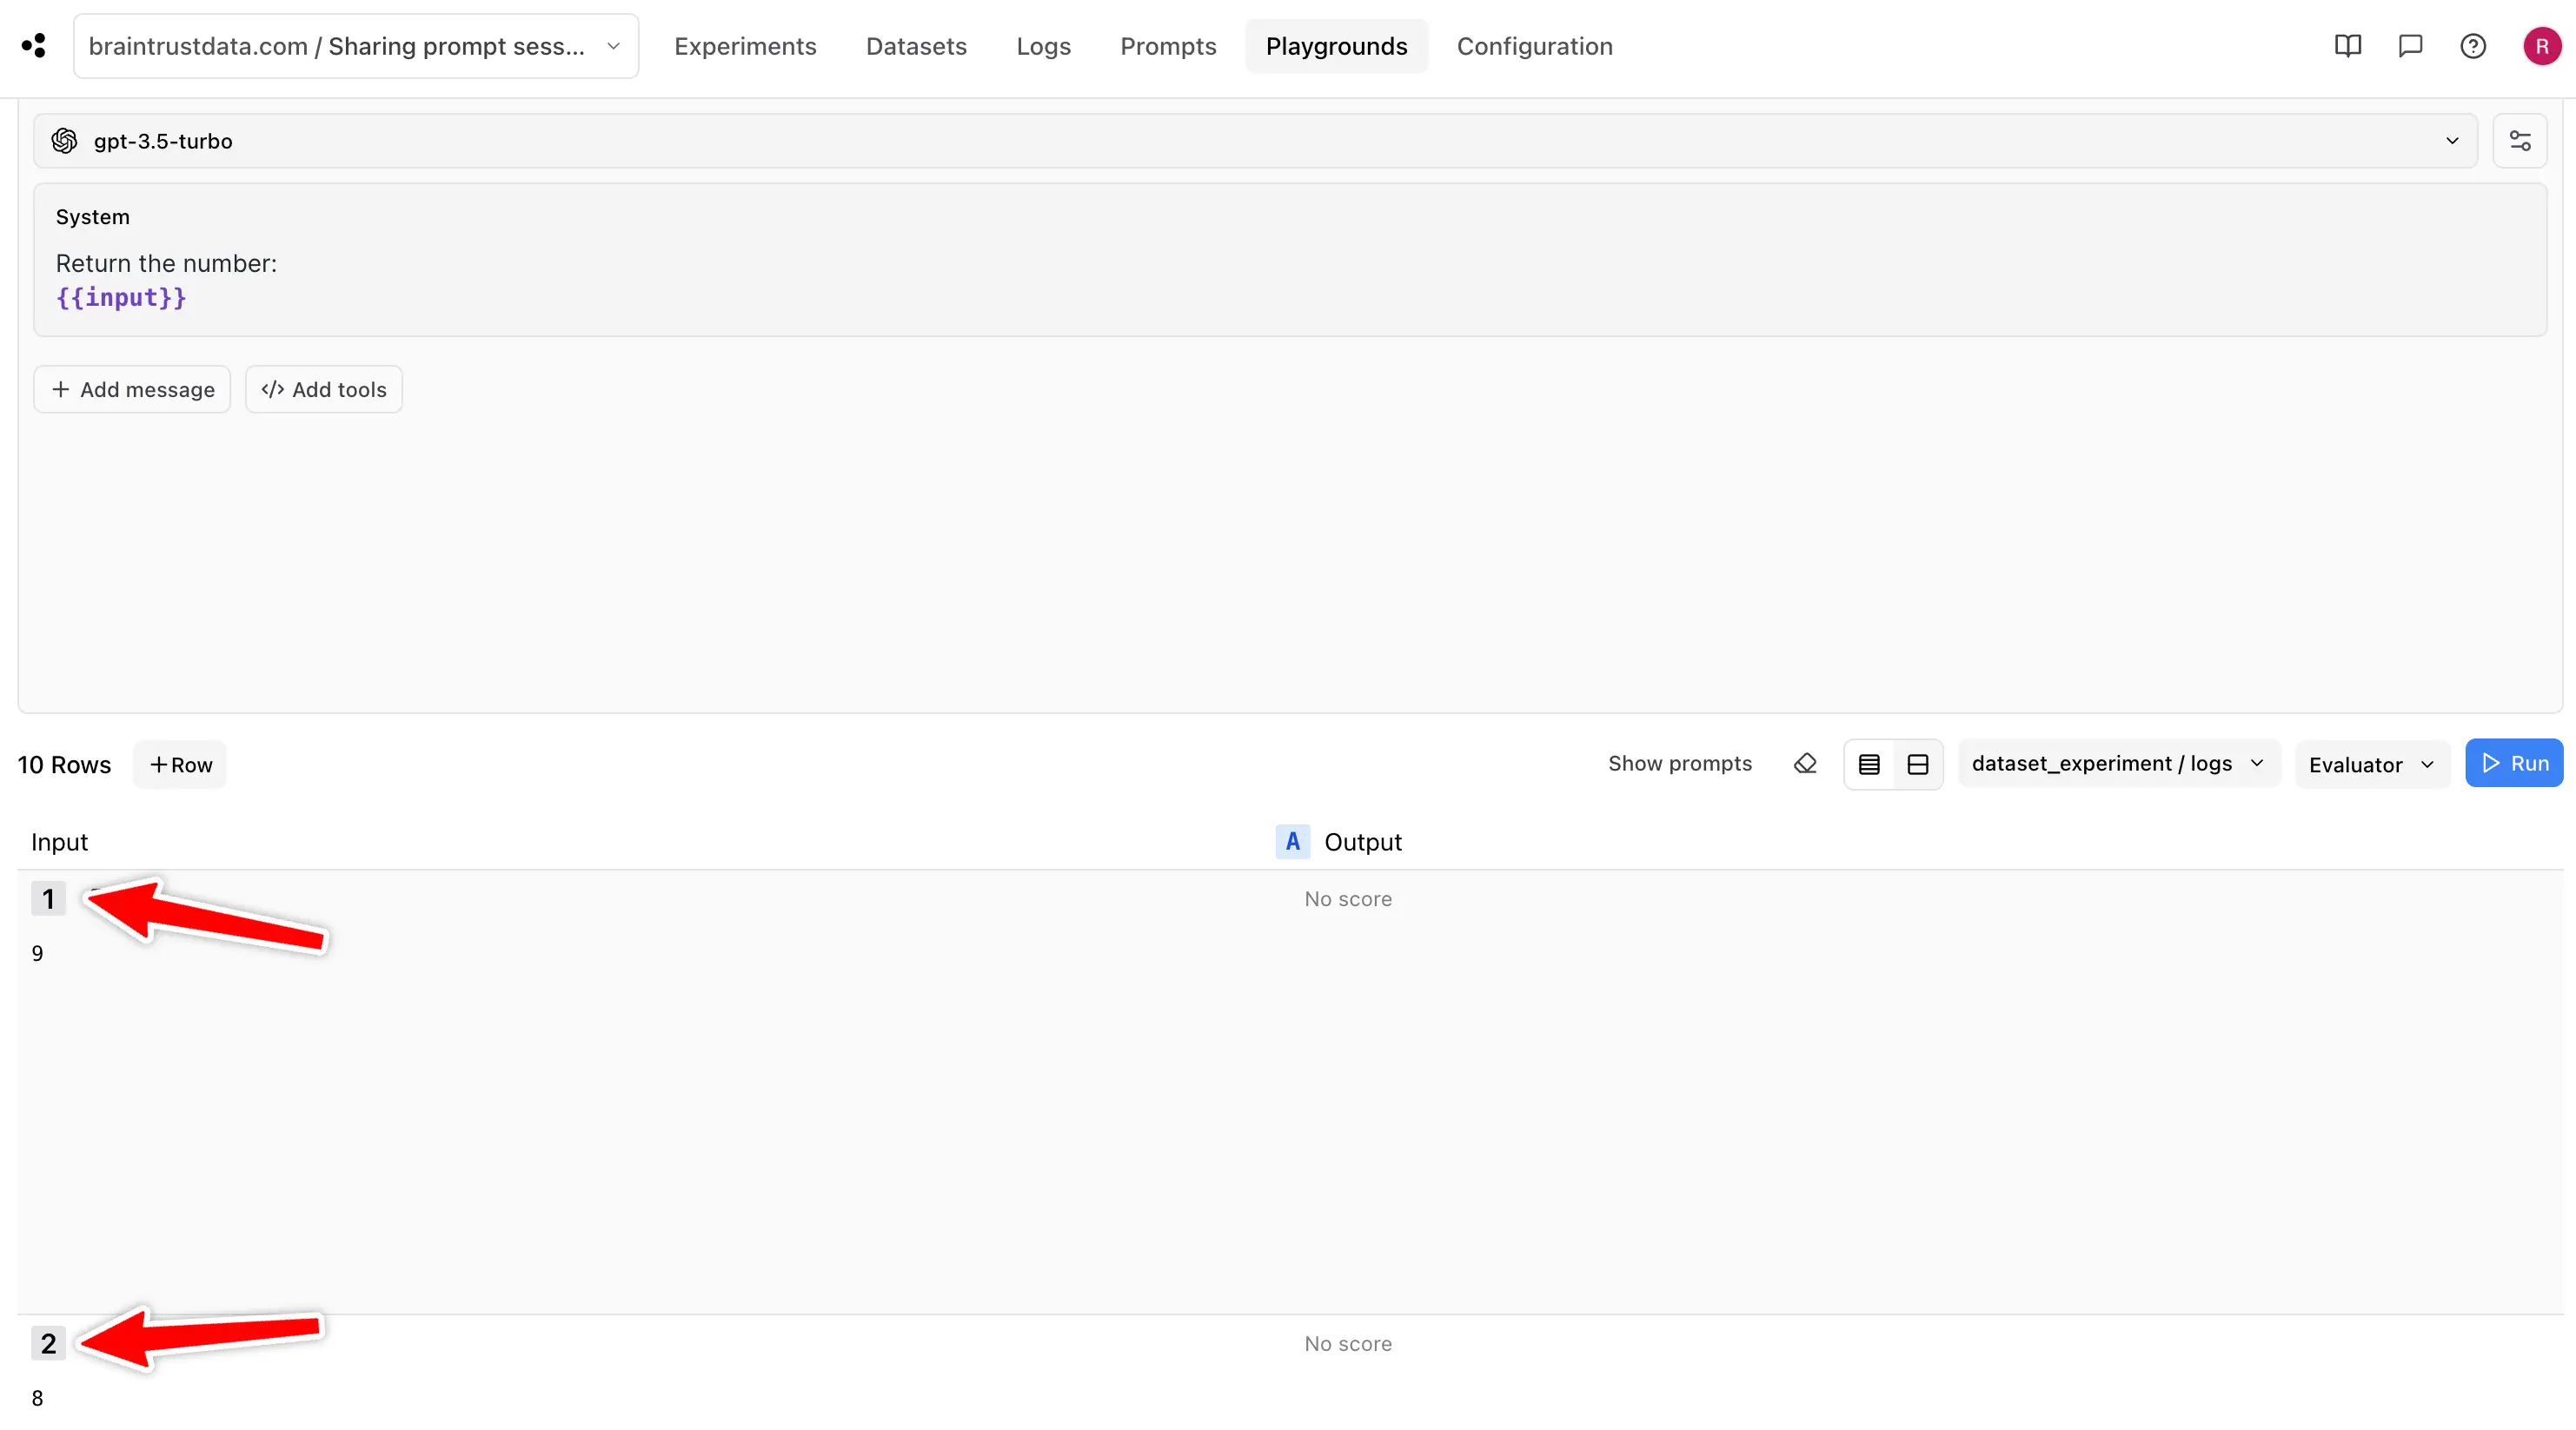
Task: Open the feedback chat icon
Action: [2410, 46]
